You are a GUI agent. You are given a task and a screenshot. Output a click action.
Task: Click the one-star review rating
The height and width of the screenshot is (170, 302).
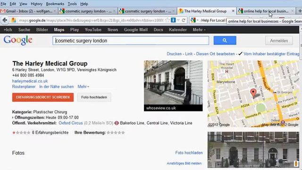[21, 133]
